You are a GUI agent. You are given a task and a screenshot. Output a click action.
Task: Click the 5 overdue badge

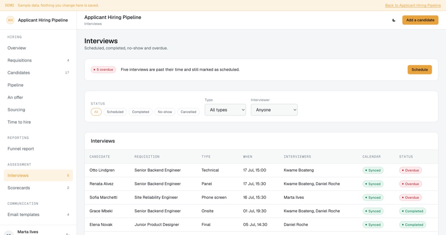tap(103, 70)
